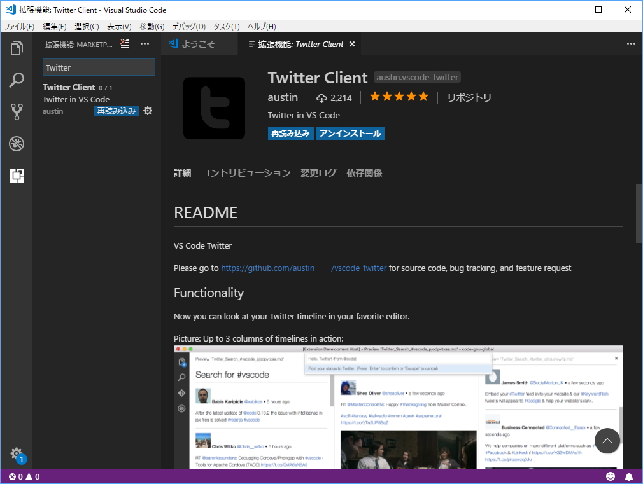The image size is (643, 484).
Task: Open the editor more actions menu
Action: point(631,44)
